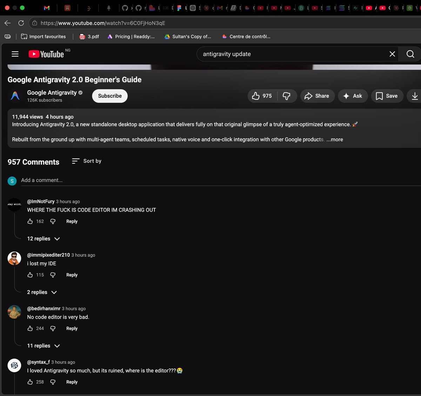421x396 pixels.
Task: Click the Add a comment field
Action: (x=221, y=180)
